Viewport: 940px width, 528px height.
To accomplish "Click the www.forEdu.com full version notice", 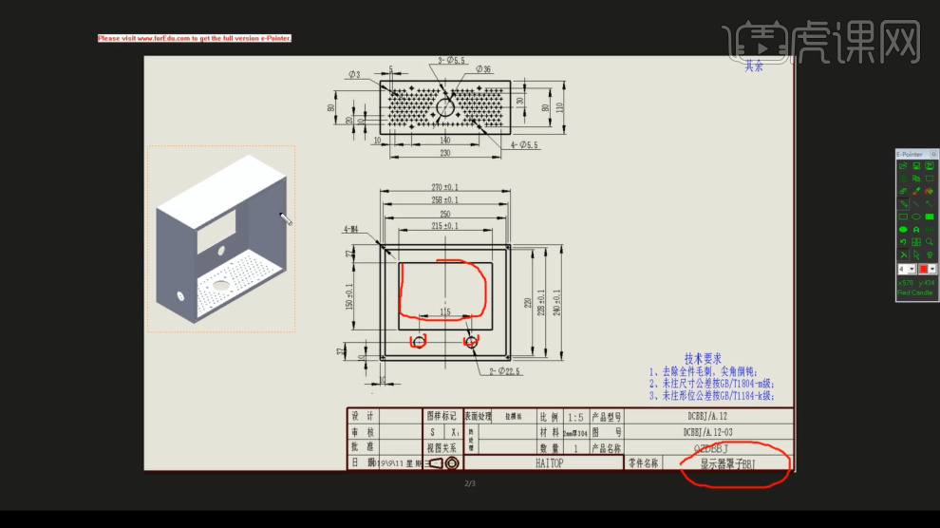I will (x=195, y=38).
